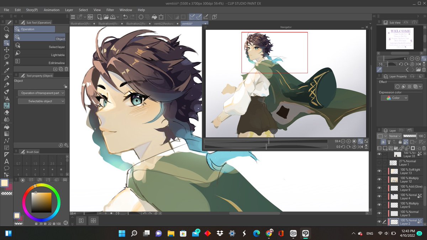Viewport: 427px width, 240px height.
Task: Select Layer 2 thumbnail
Action: point(394,222)
